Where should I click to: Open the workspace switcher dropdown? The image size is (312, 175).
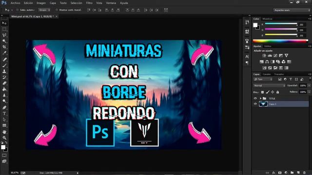point(292,10)
